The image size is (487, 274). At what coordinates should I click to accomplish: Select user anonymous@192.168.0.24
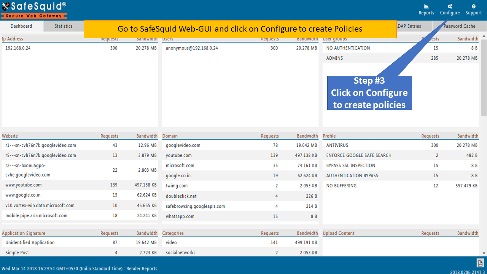(x=240, y=48)
